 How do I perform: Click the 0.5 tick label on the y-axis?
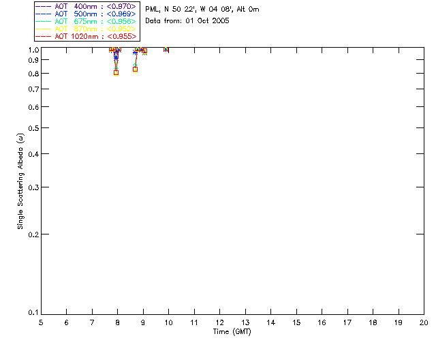(33, 129)
